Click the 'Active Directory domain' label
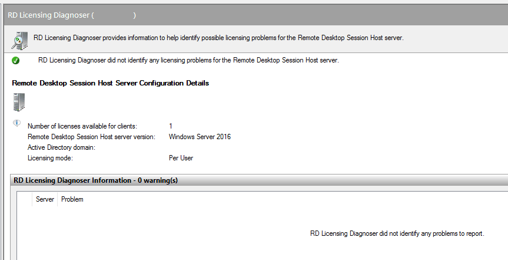Screen dimensions: 508x260 click(x=61, y=147)
